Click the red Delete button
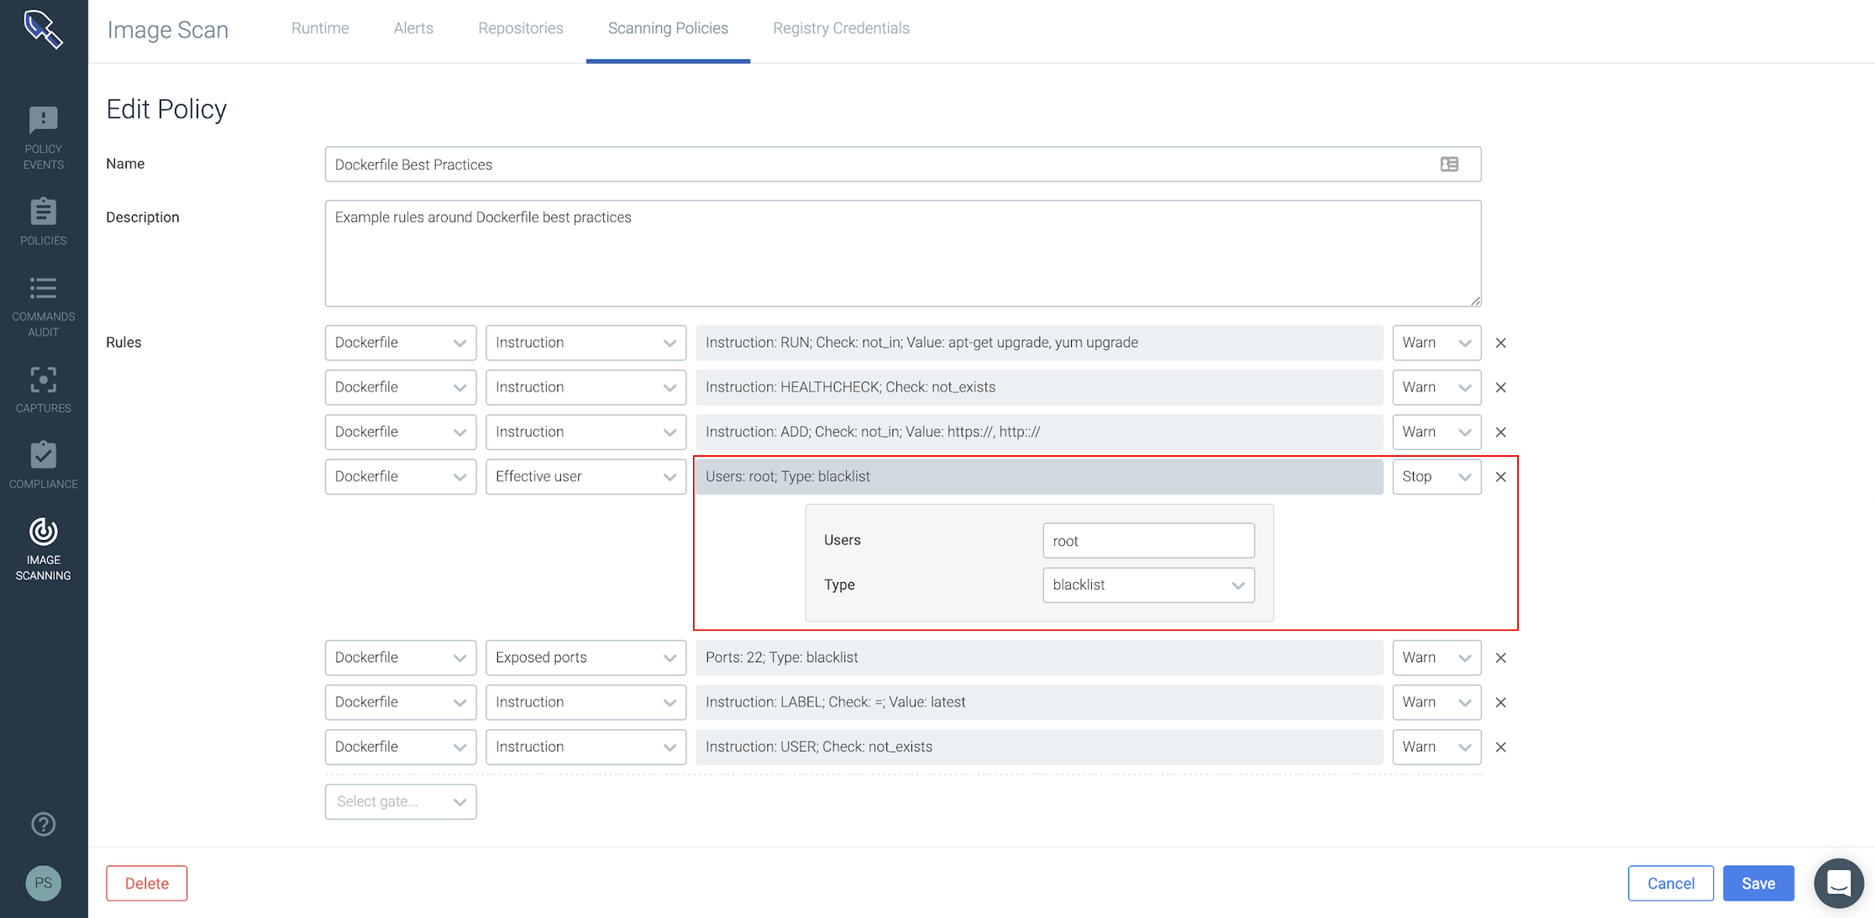The image size is (1875, 918). 147,883
